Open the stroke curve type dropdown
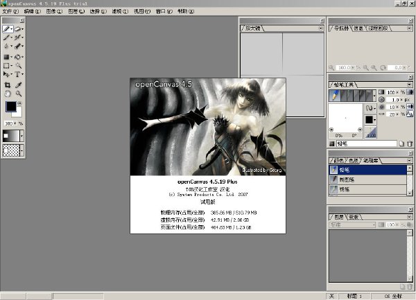The width and height of the screenshot is (416, 300). point(371,108)
